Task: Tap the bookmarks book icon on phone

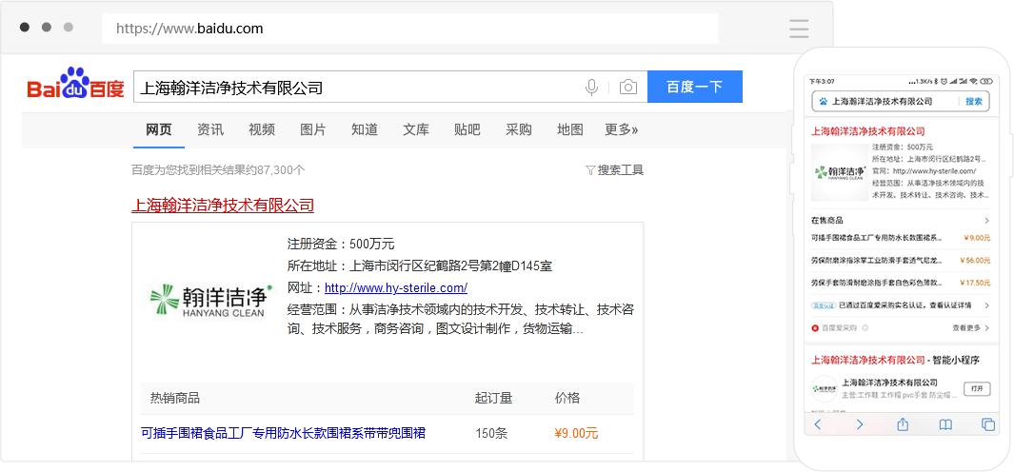Action: point(945,424)
